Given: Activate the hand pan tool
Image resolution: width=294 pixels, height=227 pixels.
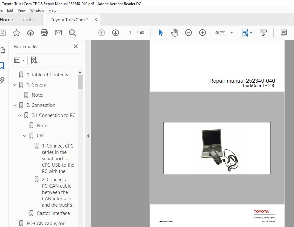Looking at the screenshot, I should [175, 33].
